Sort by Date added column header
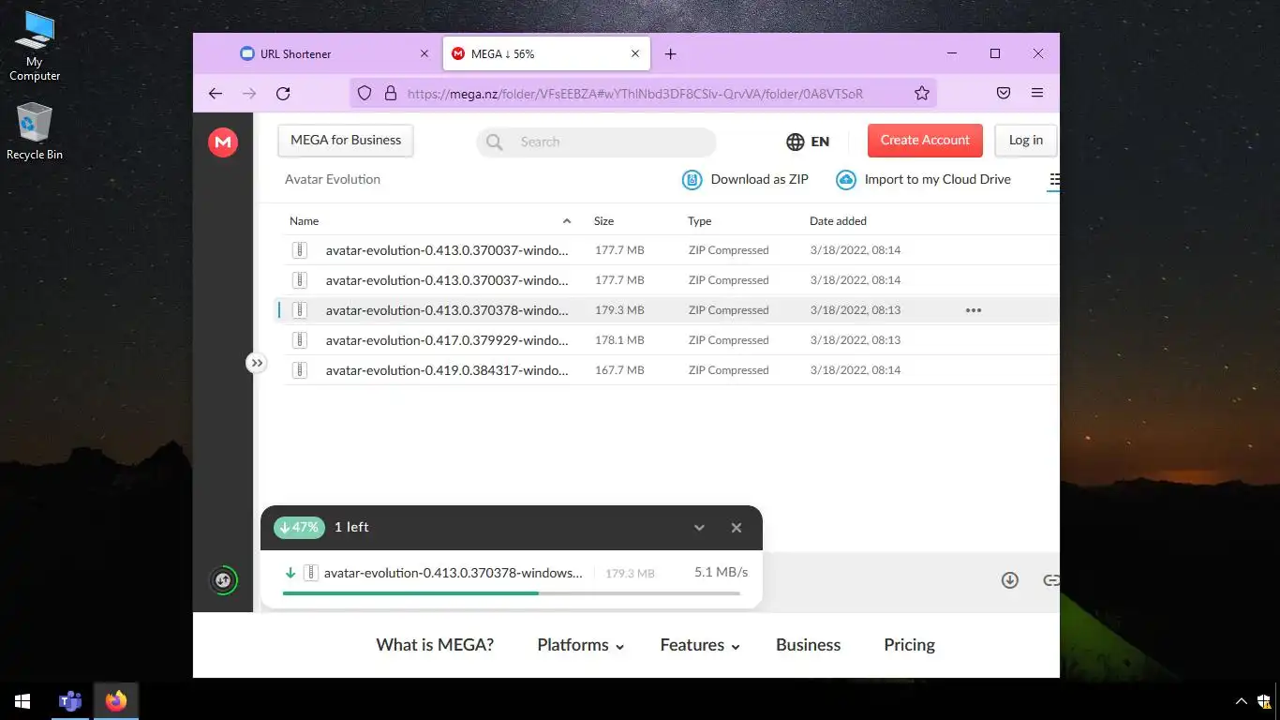 tap(838, 221)
